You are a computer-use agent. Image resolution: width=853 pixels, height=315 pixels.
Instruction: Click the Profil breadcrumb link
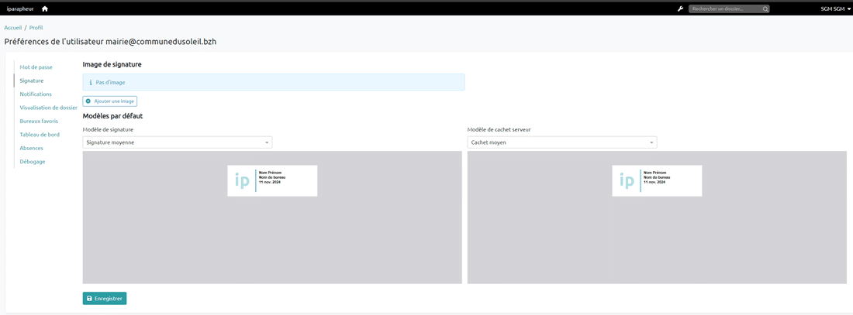(36, 28)
